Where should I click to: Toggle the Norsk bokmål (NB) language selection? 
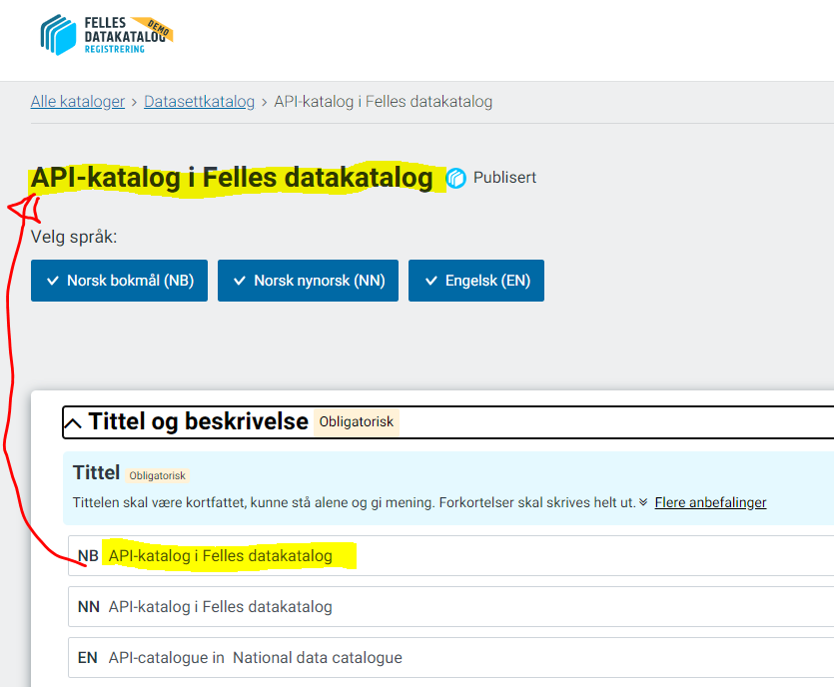(x=118, y=280)
